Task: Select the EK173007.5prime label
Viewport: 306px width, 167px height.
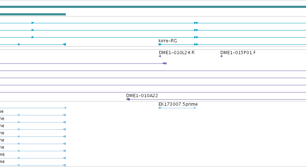Action: [x=178, y=104]
